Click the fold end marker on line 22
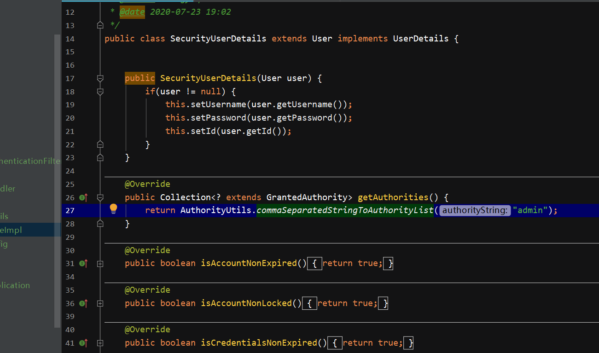This screenshot has width=599, height=353. click(100, 145)
